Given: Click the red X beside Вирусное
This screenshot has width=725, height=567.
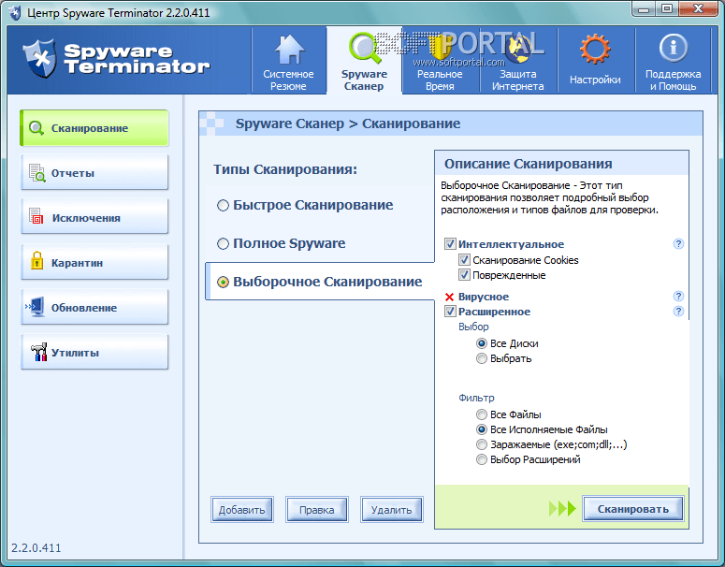Looking at the screenshot, I should (x=449, y=297).
